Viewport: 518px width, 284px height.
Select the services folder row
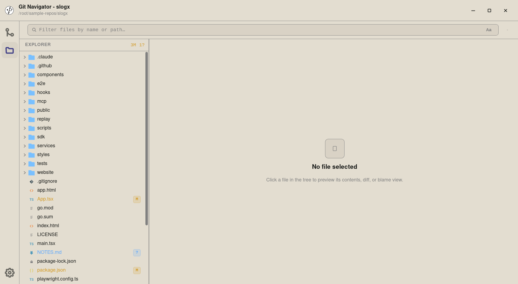(83, 146)
